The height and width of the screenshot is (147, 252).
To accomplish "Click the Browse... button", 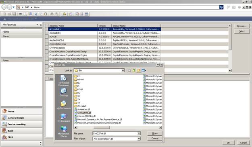I will point(242,26).
